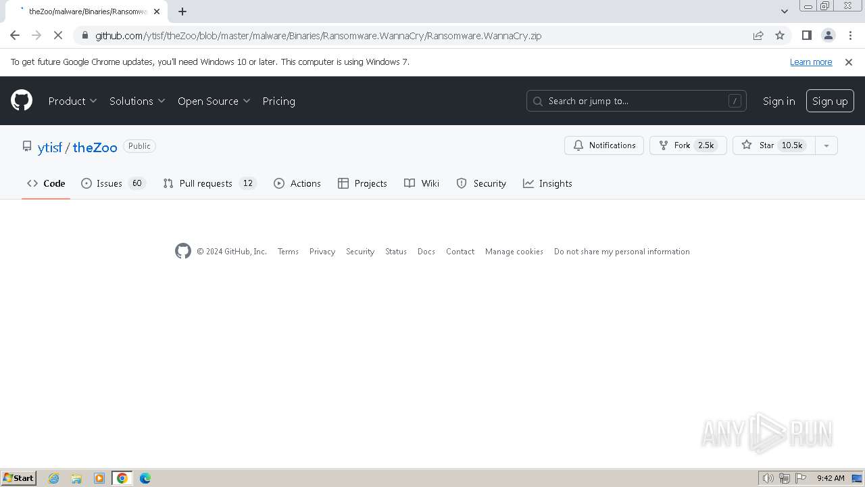Open the Status footer link
865x487 pixels.
click(x=396, y=252)
